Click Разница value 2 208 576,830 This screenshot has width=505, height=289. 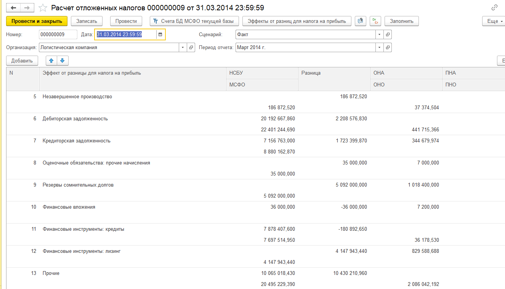[351, 119]
